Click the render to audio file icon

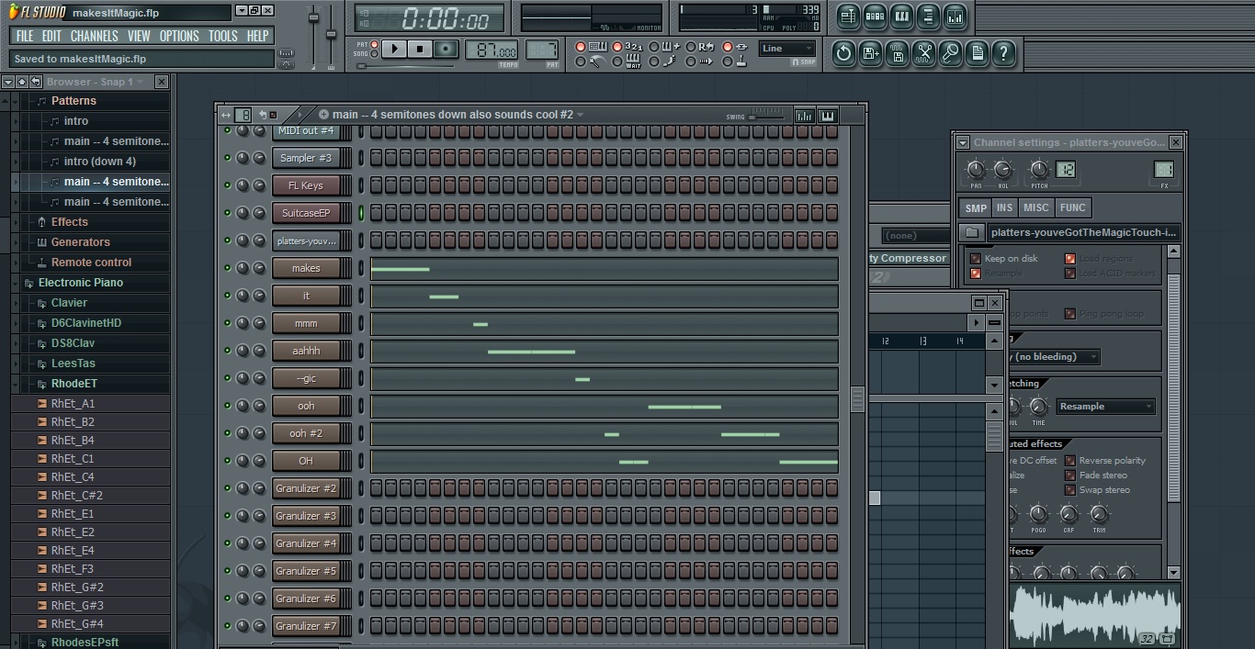click(x=897, y=53)
